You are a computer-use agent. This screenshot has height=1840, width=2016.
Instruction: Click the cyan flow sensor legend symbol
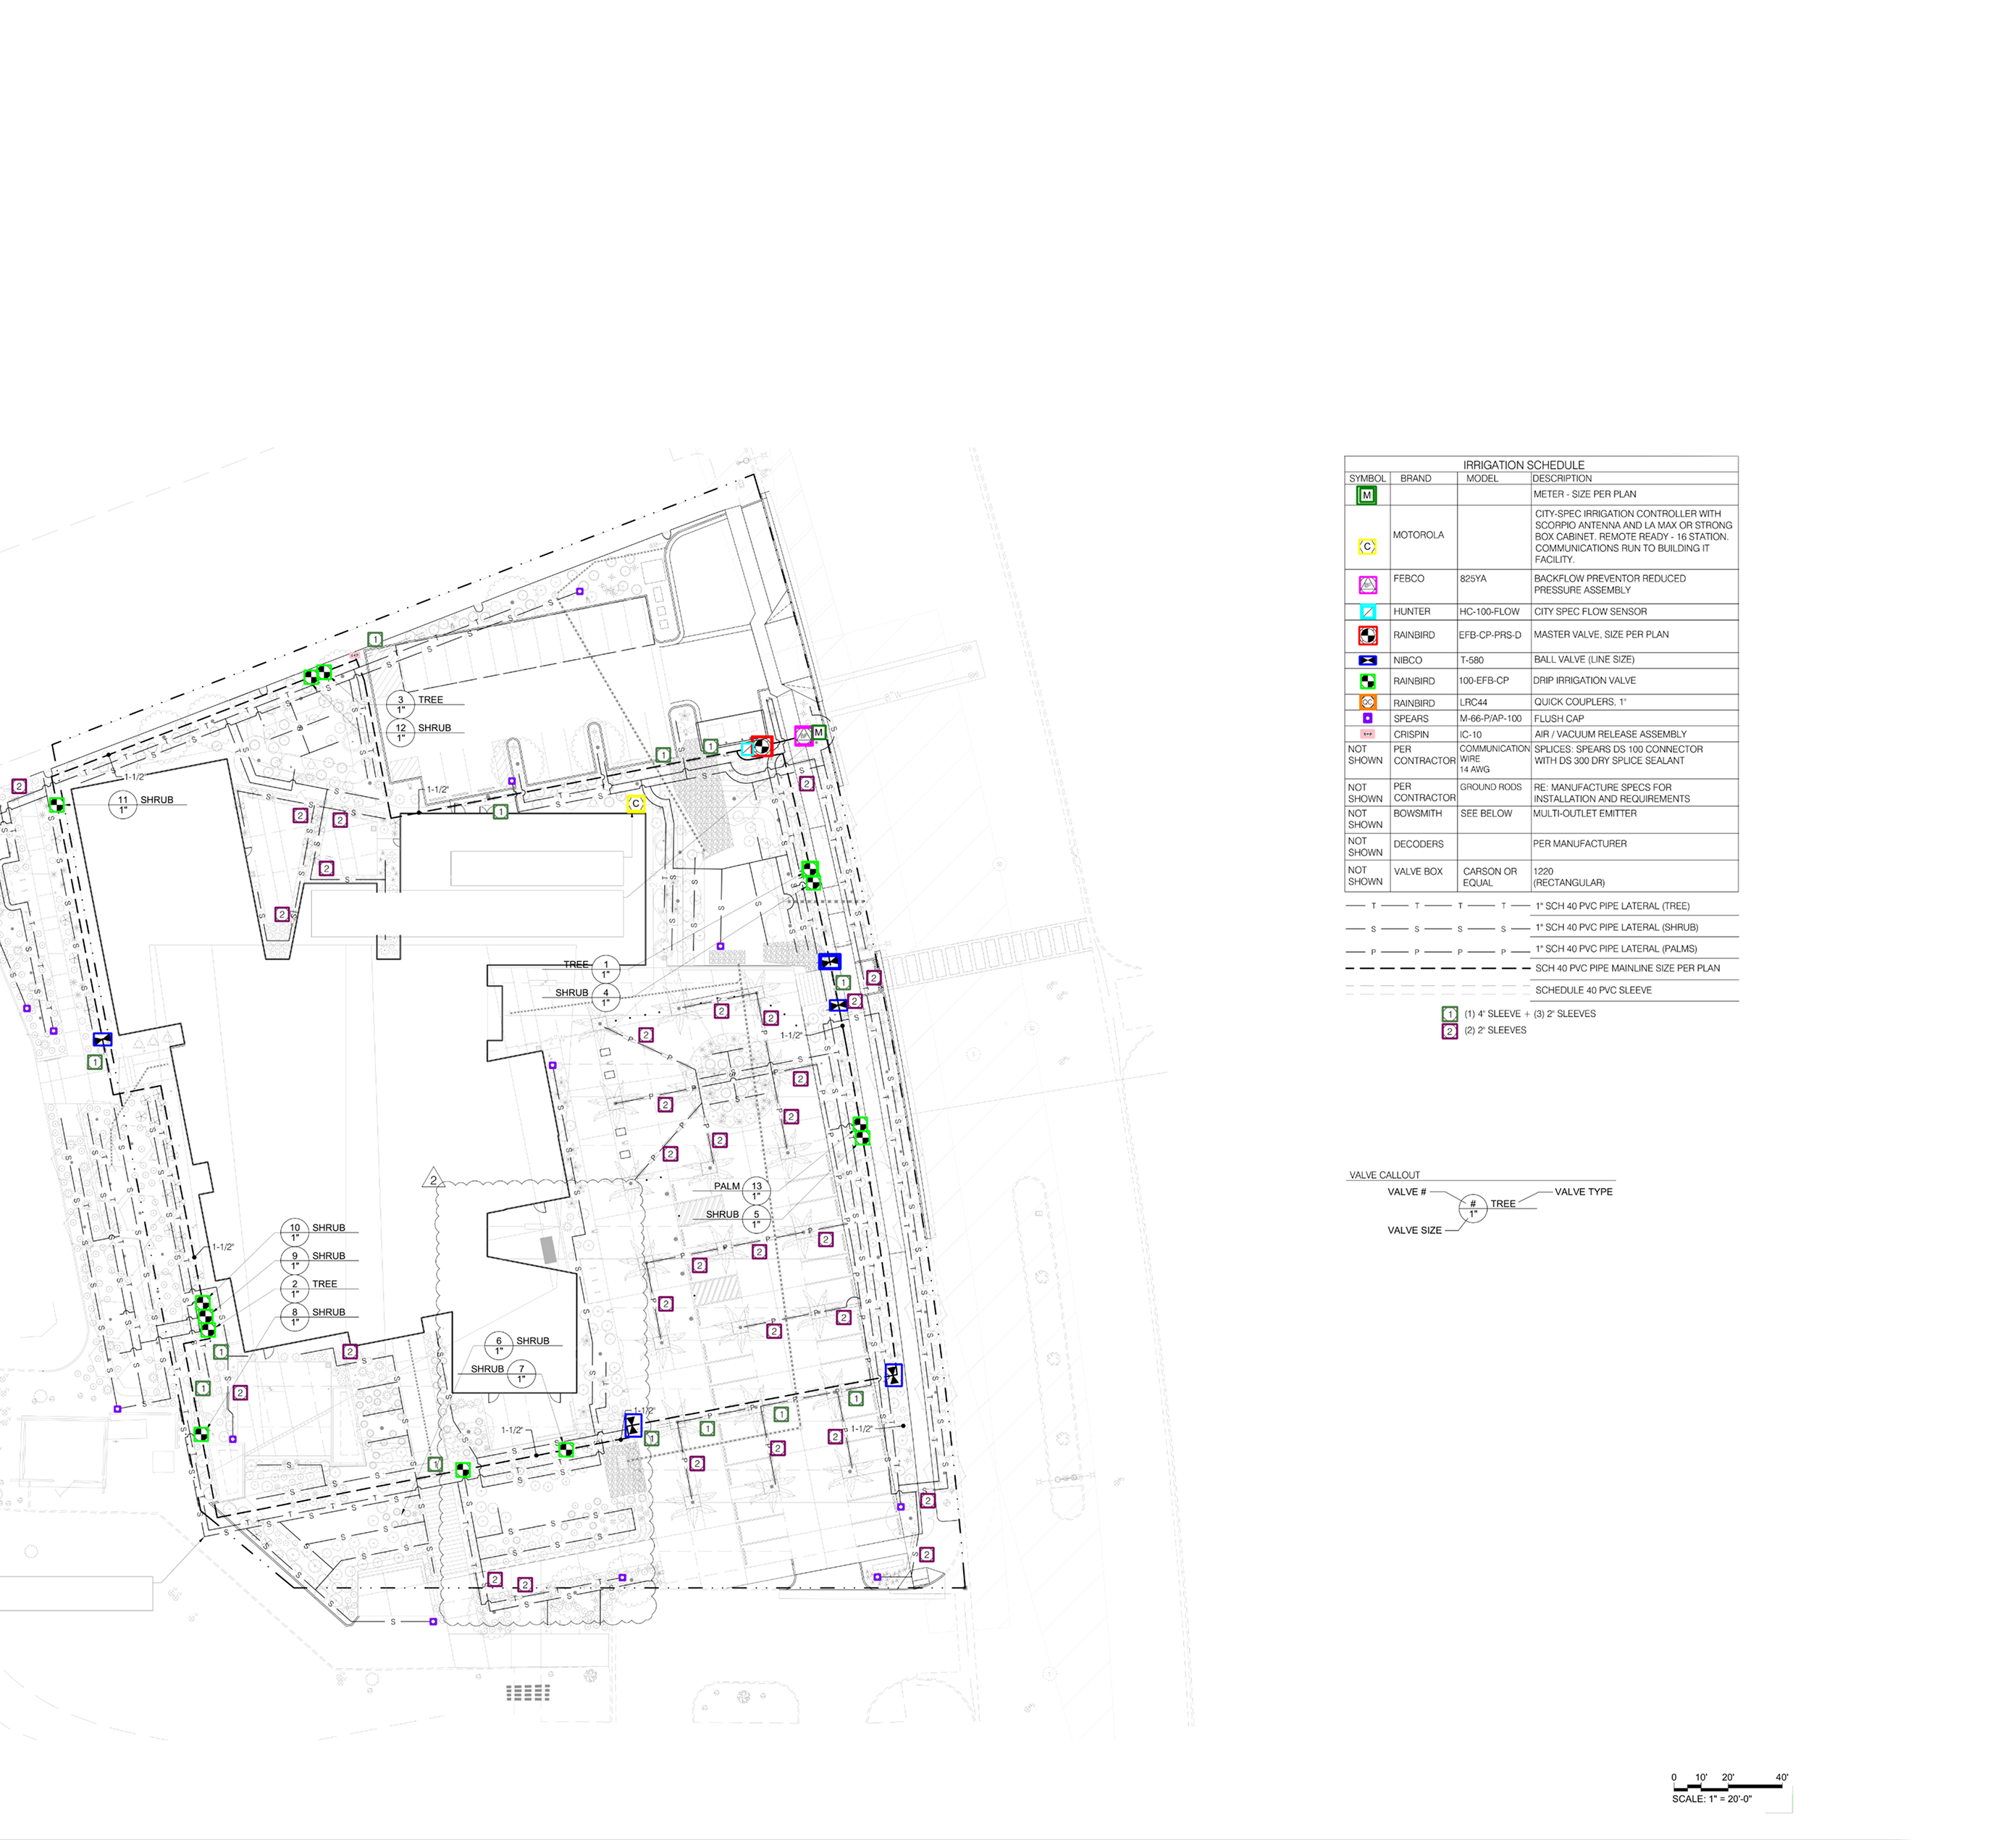click(x=1368, y=611)
